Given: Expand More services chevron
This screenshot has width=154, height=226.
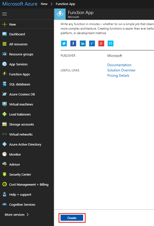Looking at the screenshot, I should pyautogui.click(x=28, y=215).
